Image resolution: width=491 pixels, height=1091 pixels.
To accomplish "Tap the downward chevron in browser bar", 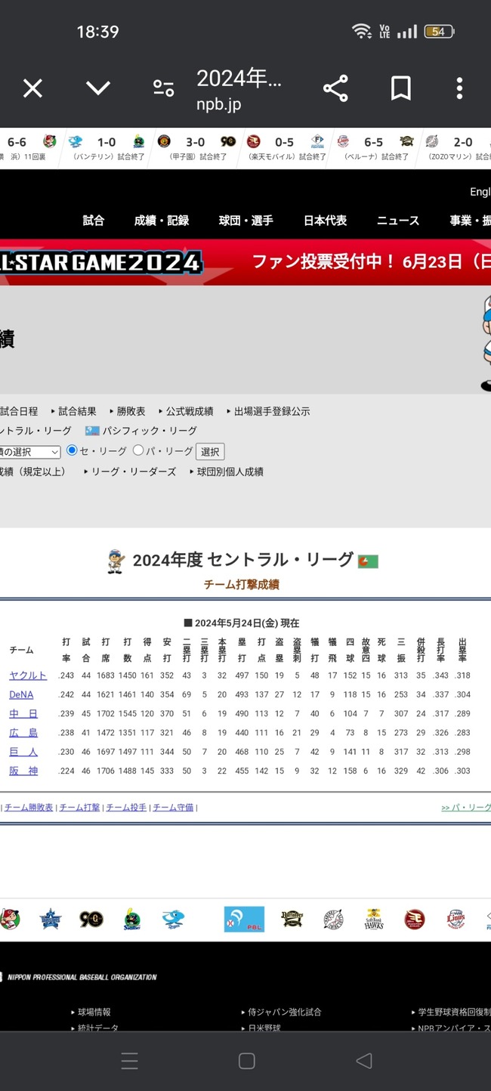I will pyautogui.click(x=98, y=89).
